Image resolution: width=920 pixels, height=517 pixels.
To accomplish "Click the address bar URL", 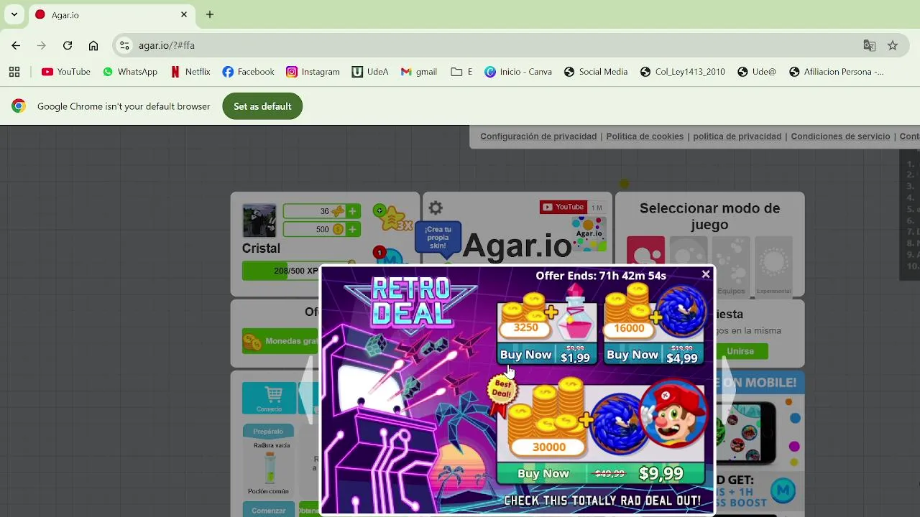I will click(167, 45).
